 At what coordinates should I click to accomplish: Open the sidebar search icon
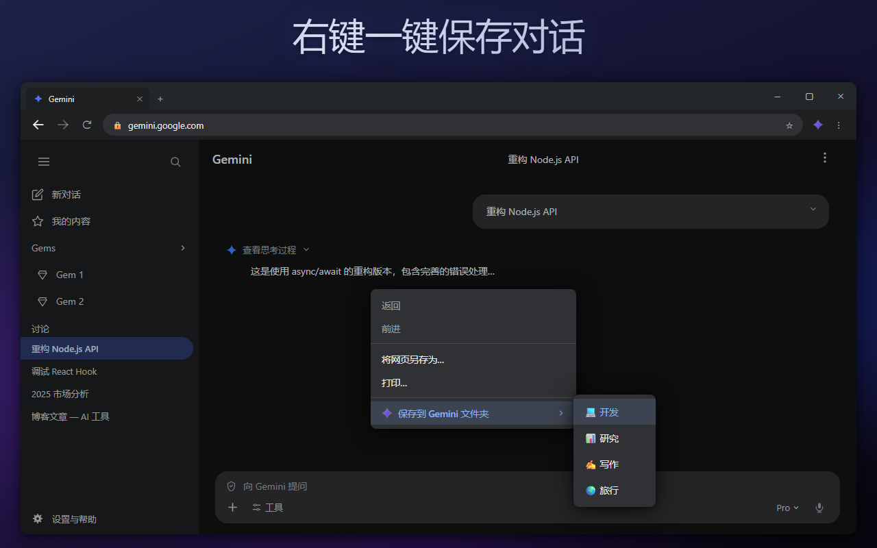[x=175, y=162]
